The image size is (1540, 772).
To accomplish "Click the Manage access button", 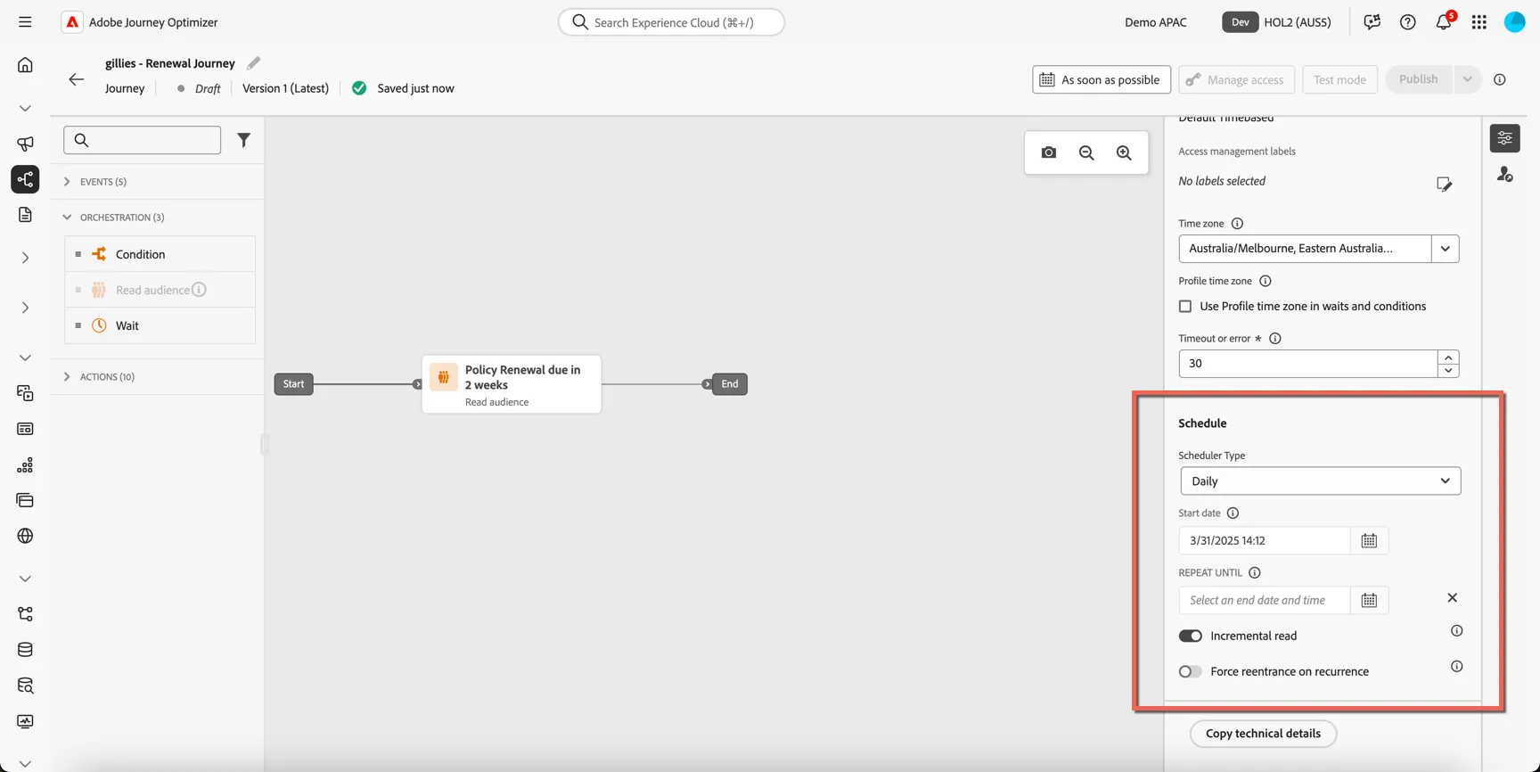I will pos(1236,79).
